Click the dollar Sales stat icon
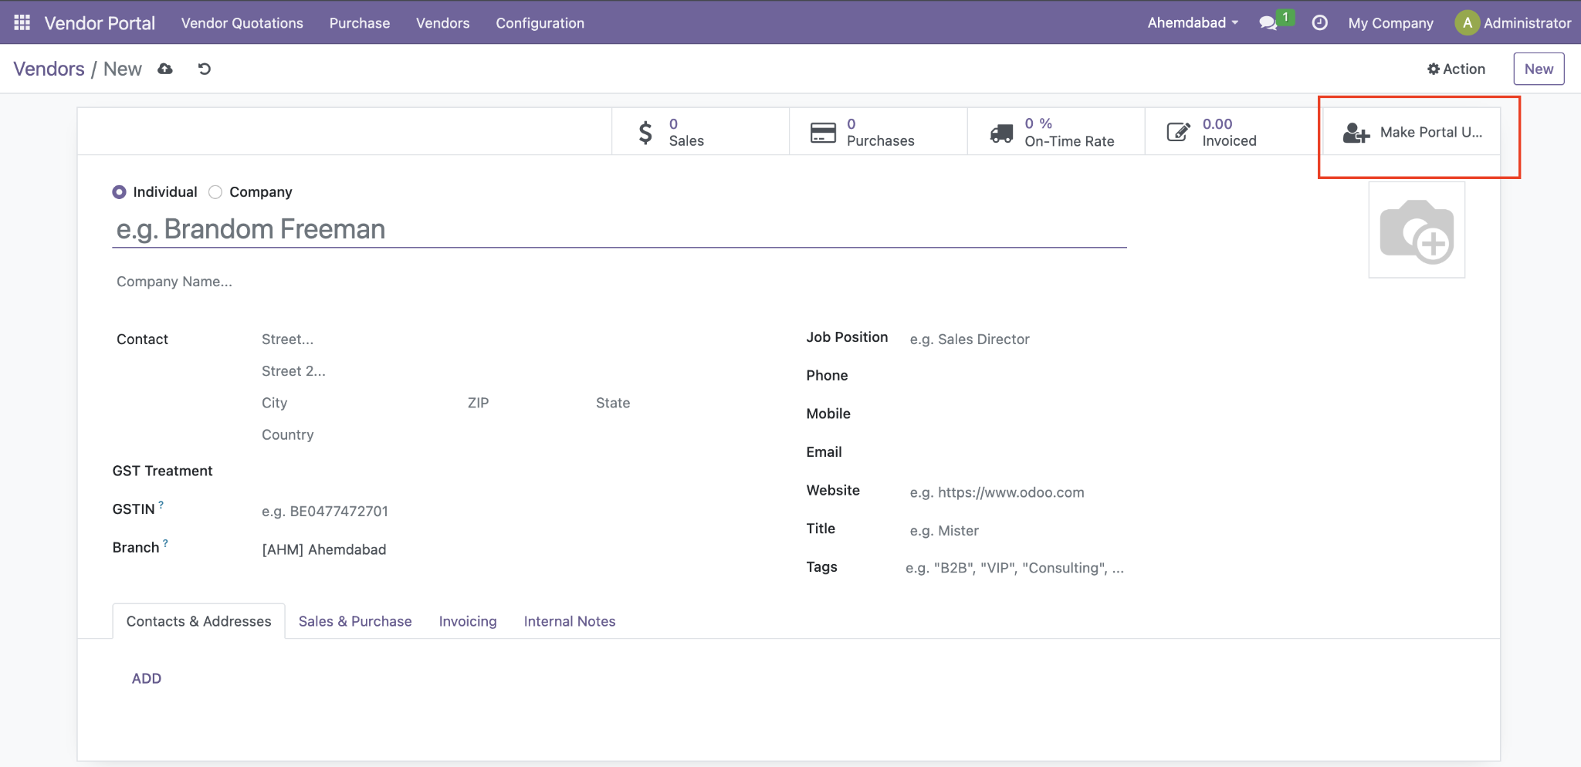 coord(645,132)
